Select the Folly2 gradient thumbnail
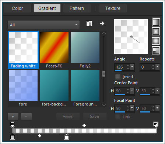 coord(85,47)
